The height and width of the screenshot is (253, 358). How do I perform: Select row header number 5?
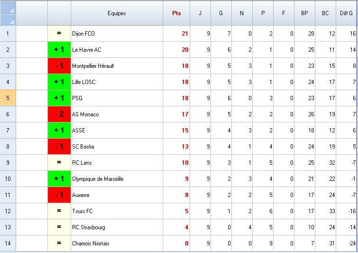coord(8,98)
